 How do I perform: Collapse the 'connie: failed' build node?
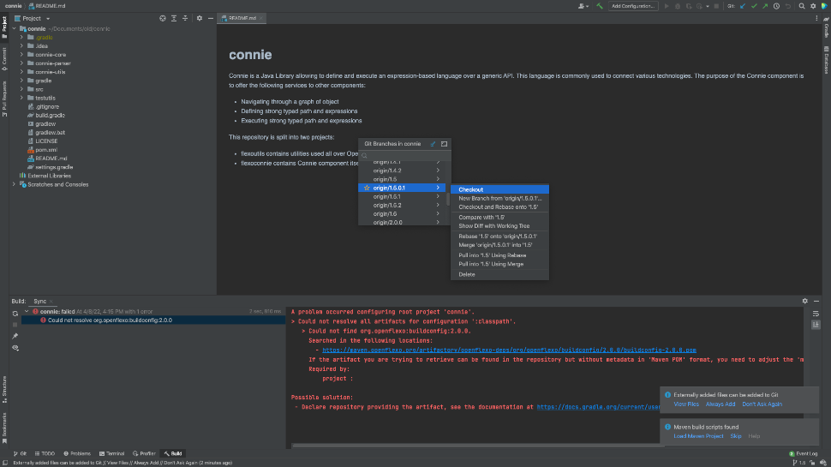tap(27, 312)
